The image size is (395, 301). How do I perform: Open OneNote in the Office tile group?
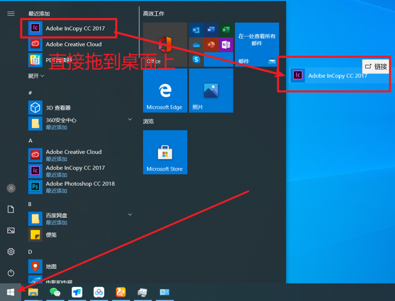coord(226,45)
